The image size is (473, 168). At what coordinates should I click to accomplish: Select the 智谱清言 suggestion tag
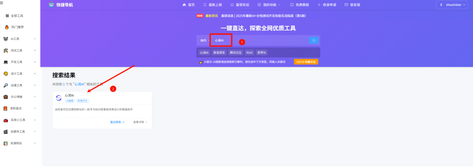point(219,53)
